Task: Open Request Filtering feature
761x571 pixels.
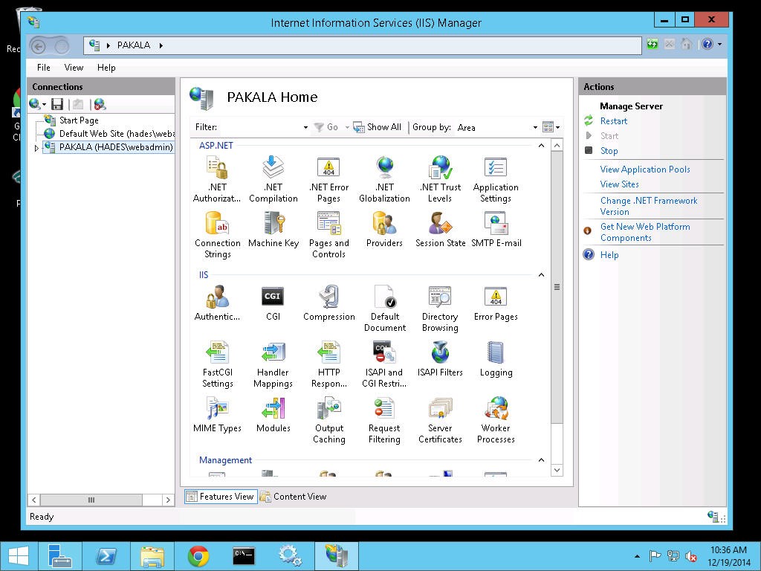Action: (384, 421)
